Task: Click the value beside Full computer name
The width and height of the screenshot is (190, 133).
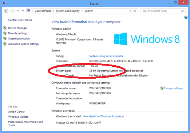Action: click(x=100, y=93)
